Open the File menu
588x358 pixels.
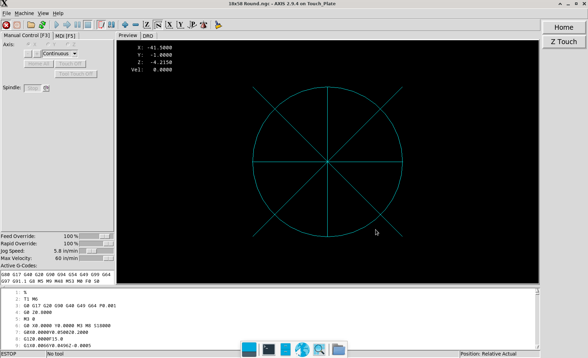click(6, 13)
